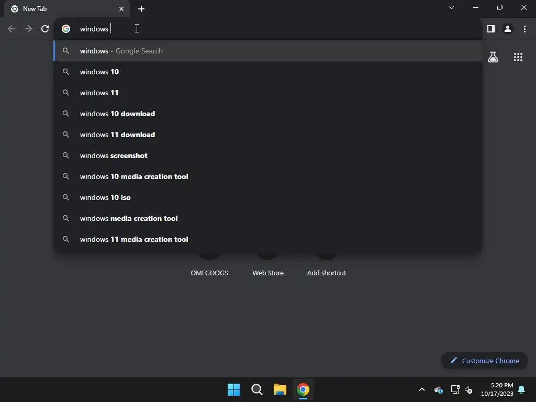Select 'windows - Google Search' suggestion
Viewport: 536px width, 402px height.
pos(268,51)
